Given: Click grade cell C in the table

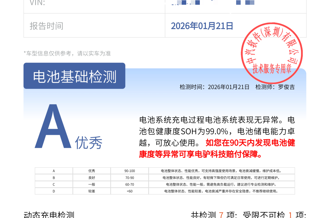Looking at the screenshot, I should pos(54,184).
